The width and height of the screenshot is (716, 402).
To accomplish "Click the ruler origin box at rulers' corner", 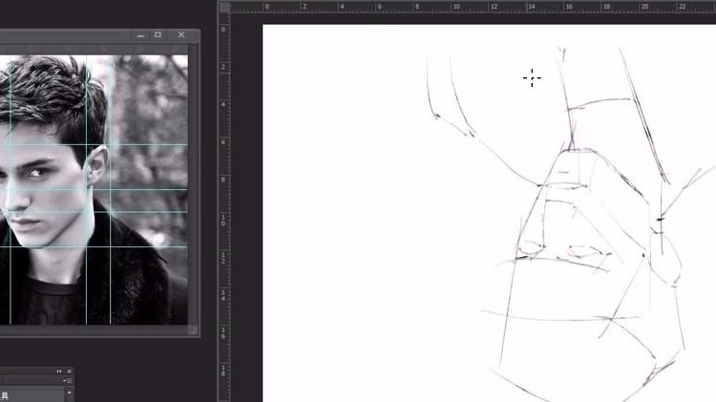I will 224,7.
